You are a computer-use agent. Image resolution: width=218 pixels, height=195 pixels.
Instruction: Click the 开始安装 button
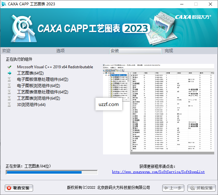[201, 188]
